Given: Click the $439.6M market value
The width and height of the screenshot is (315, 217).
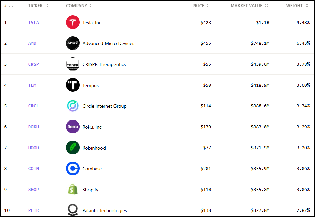Looking at the screenshot, I should point(260,64).
